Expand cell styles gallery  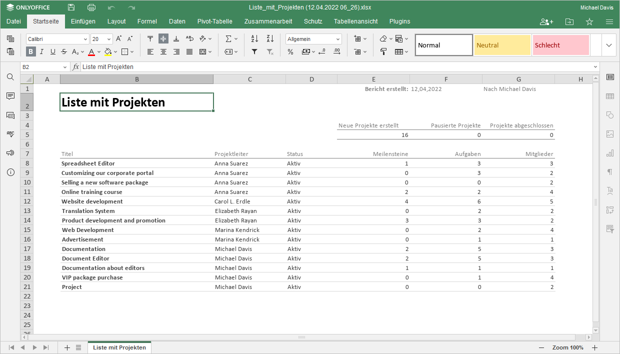coord(608,45)
